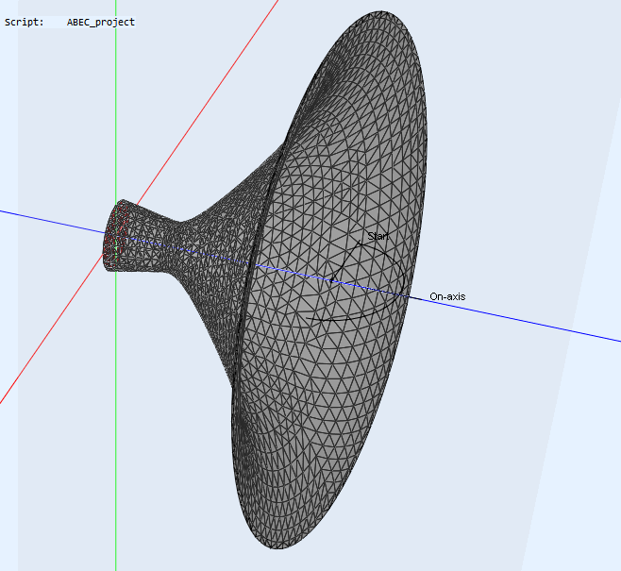
Task: Click the "ABEC_project" script name
Action: point(101,22)
